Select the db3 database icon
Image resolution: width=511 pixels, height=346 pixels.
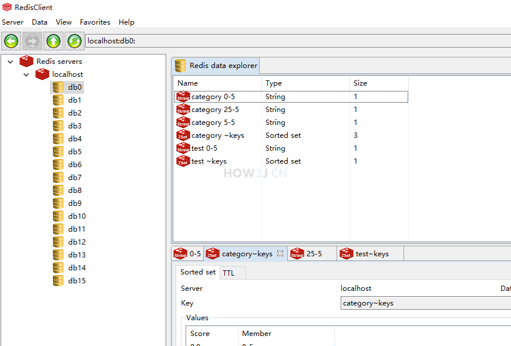[58, 125]
